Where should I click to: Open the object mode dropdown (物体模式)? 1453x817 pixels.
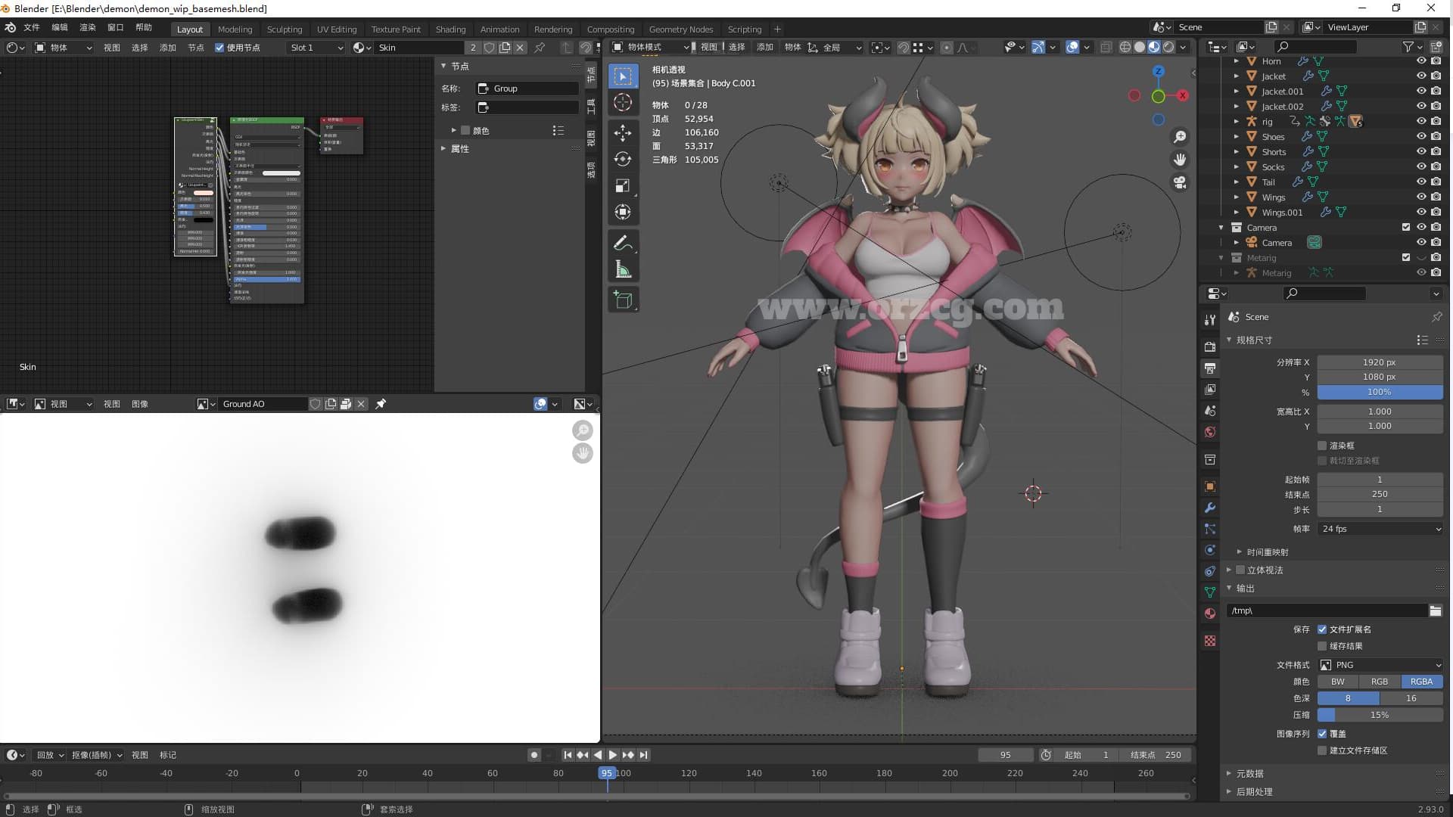coord(652,47)
